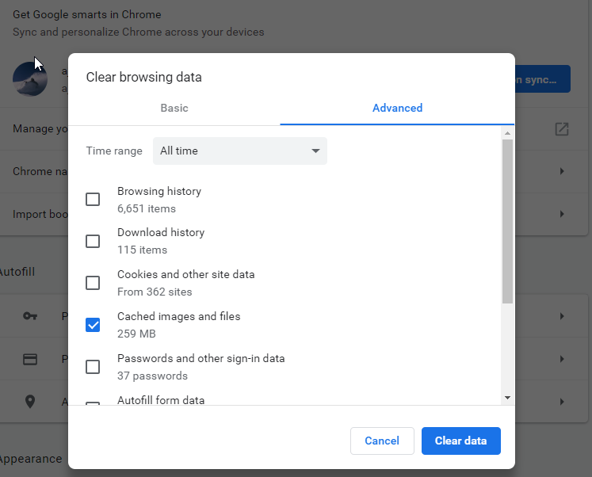
Task: Select the Advanced tab
Action: [397, 108]
